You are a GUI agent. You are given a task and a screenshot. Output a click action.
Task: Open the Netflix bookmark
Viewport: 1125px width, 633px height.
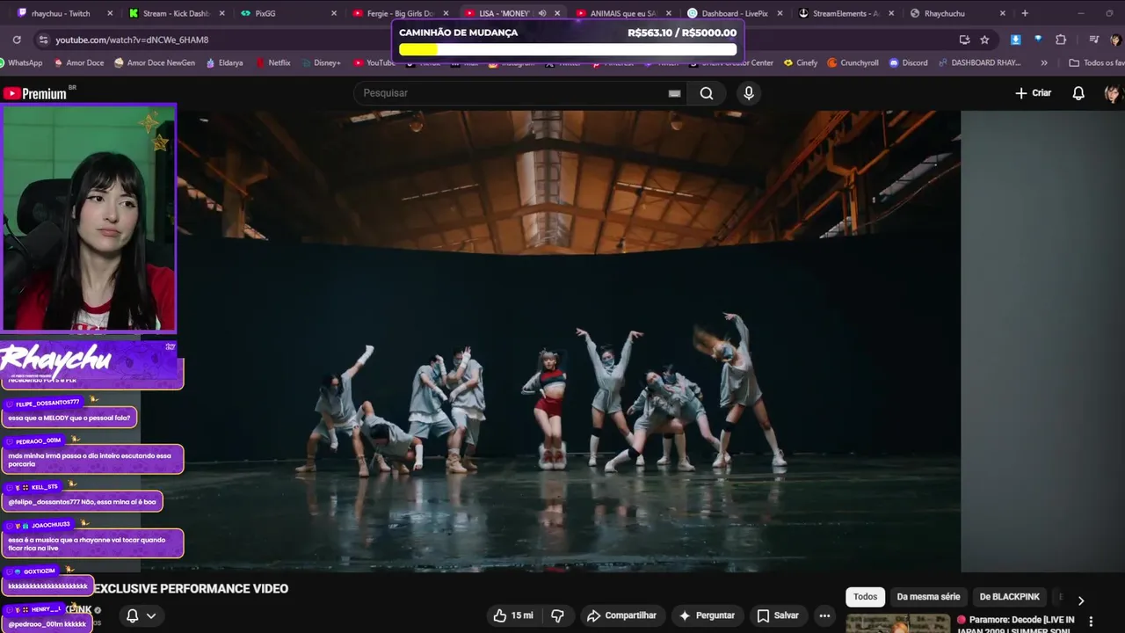click(273, 62)
